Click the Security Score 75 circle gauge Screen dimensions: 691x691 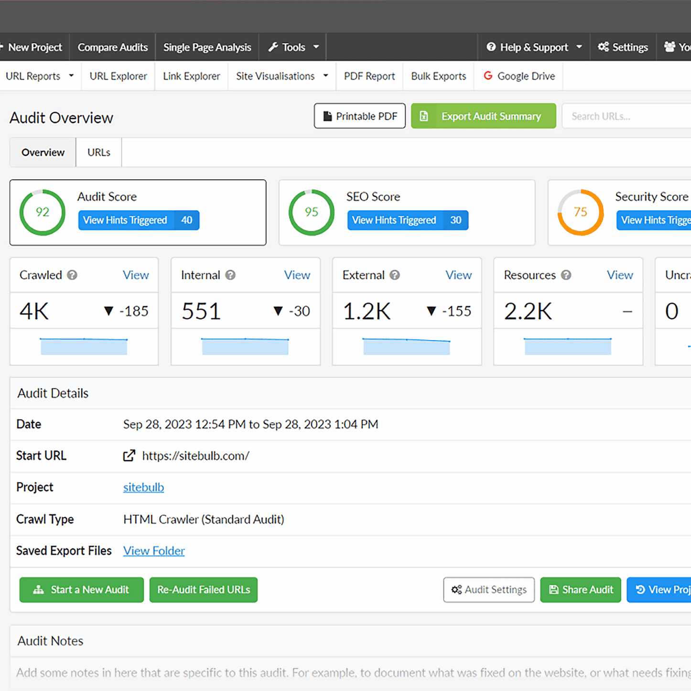tap(580, 212)
